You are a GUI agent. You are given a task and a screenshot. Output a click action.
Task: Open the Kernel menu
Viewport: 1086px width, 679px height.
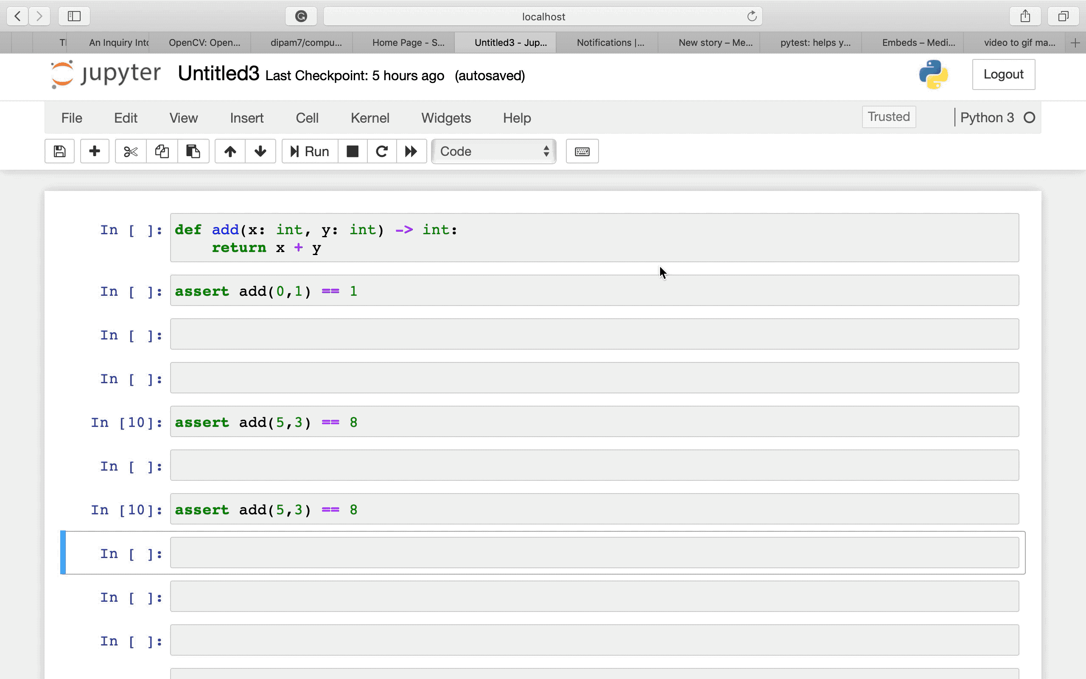pos(370,117)
